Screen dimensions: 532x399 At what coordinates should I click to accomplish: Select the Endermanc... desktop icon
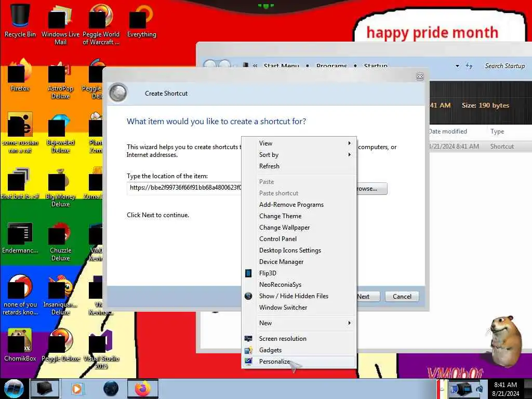[x=20, y=237]
